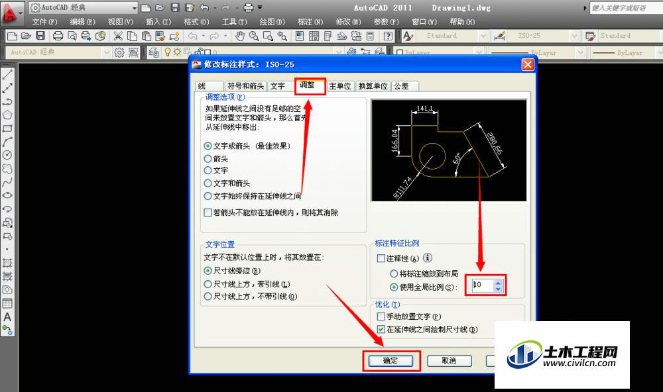Open Dimension Style manager icon
Image resolution: width=663 pixels, height=392 pixels.
pyautogui.click(x=499, y=36)
